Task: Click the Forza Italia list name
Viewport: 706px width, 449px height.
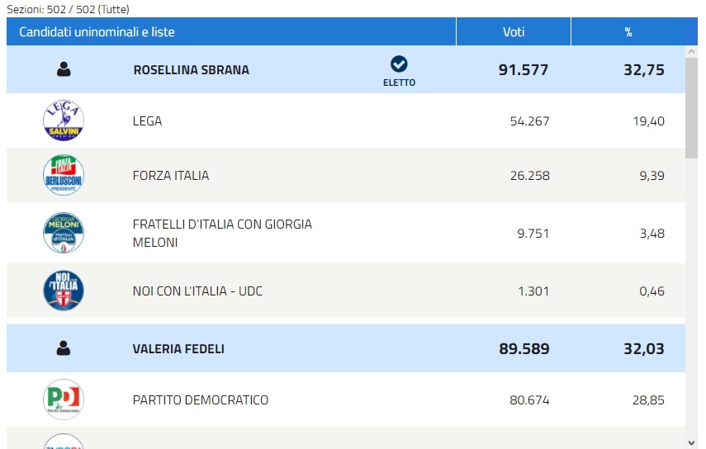Action: click(171, 176)
